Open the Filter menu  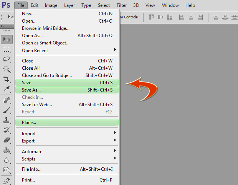point(122,5)
